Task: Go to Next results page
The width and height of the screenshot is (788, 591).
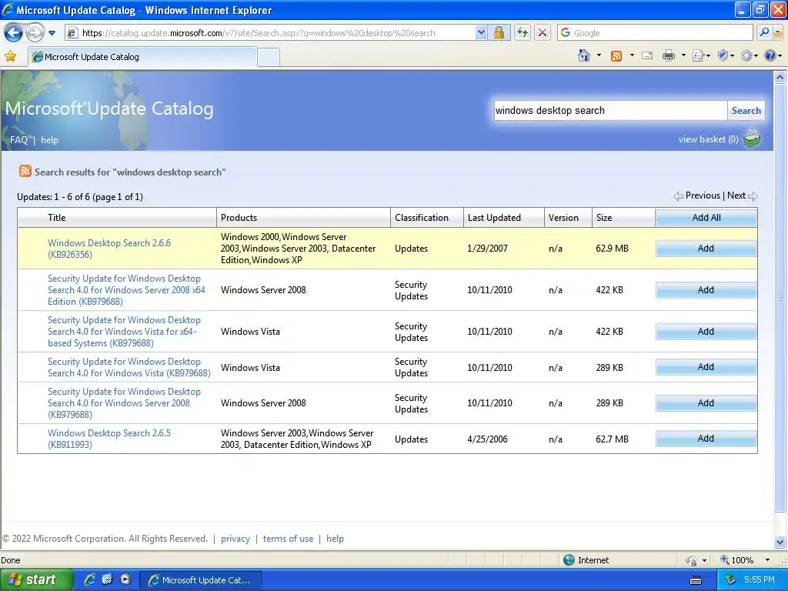Action: 742,195
